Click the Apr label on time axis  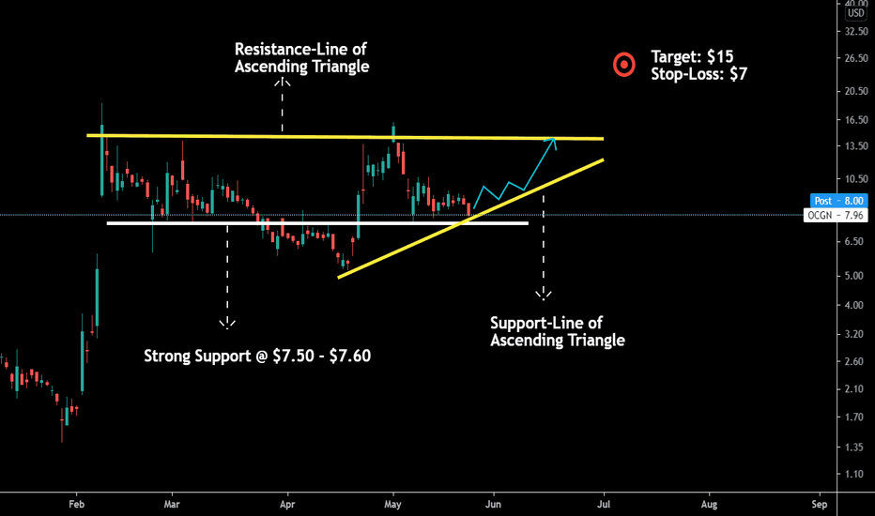[287, 505]
